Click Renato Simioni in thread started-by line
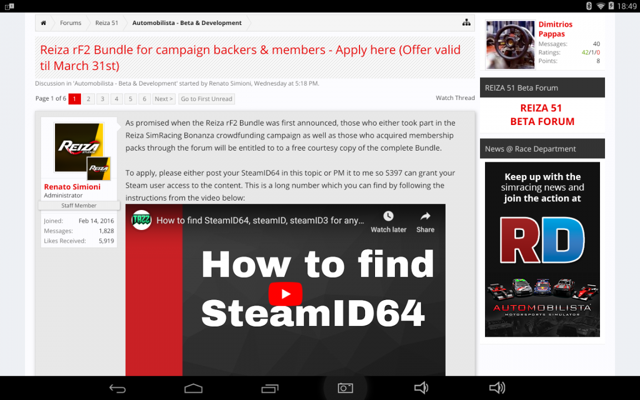The height and width of the screenshot is (400, 640). 230,83
